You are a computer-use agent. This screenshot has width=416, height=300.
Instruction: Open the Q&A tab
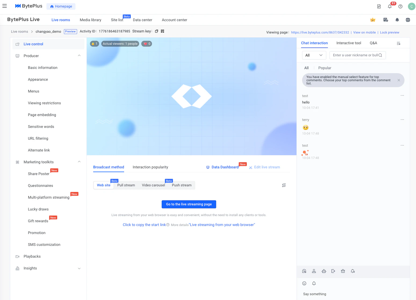click(x=374, y=43)
